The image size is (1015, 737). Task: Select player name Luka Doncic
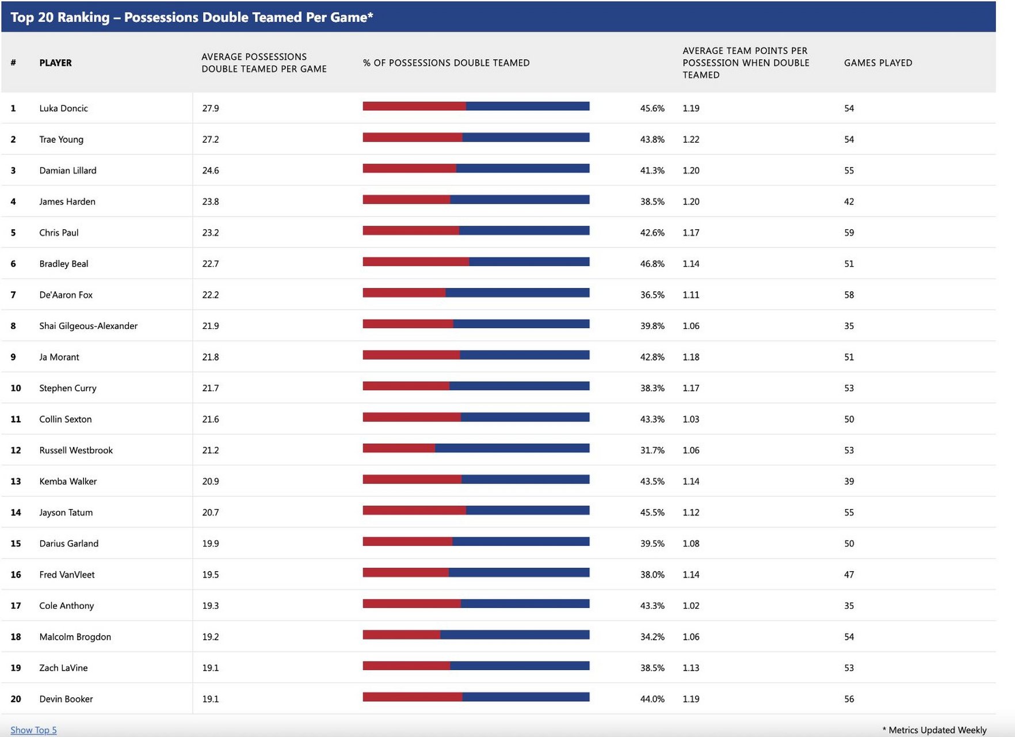[x=64, y=108]
